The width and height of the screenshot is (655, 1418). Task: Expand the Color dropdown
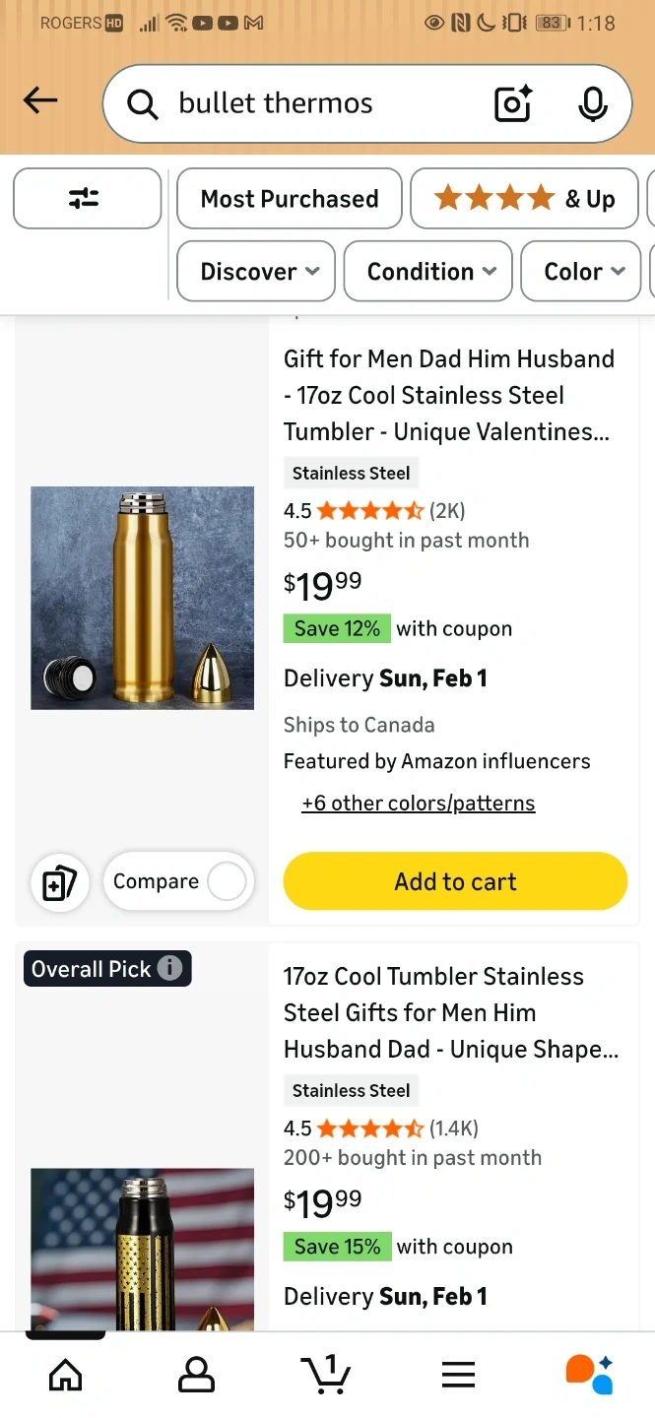584,271
